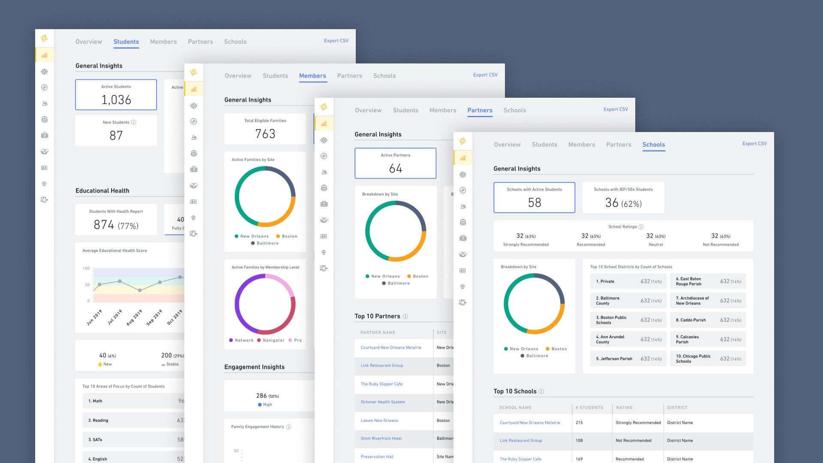
Task: Click the shield icon in the frontmost Schools sidebar
Action: (463, 286)
